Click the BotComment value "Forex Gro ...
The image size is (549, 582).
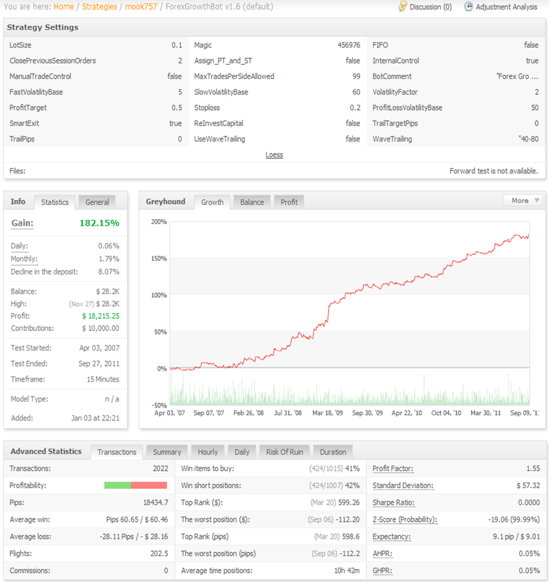(517, 76)
